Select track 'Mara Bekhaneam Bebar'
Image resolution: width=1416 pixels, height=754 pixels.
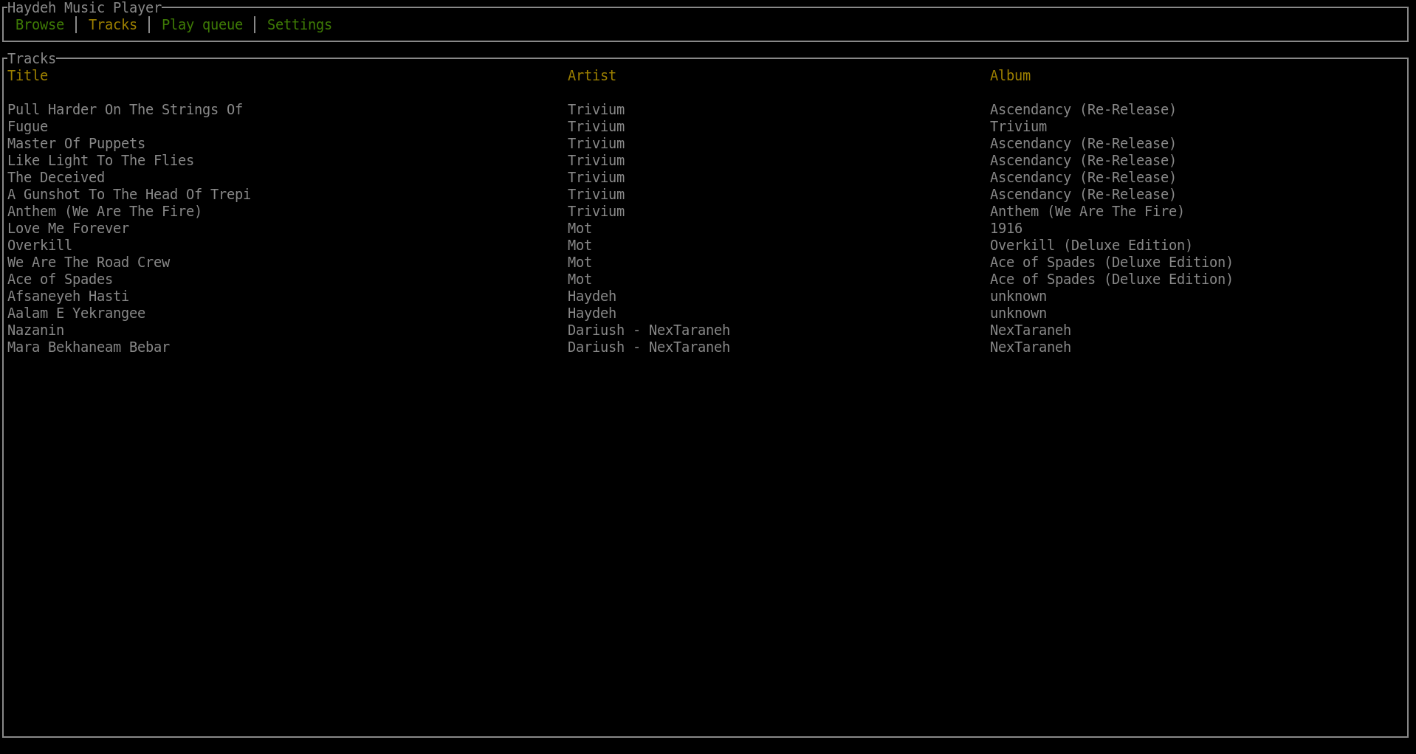click(x=89, y=347)
